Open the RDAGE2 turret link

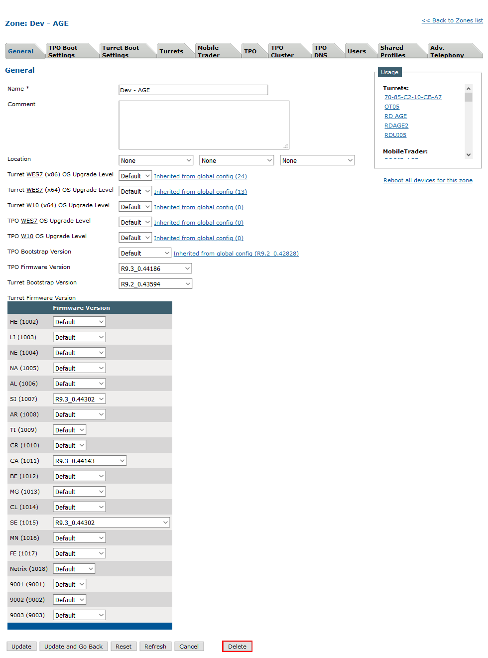[396, 126]
